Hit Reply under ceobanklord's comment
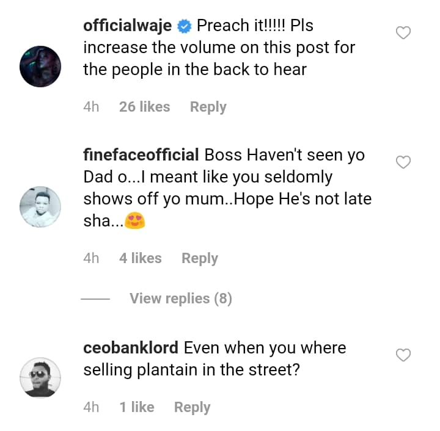 [192, 407]
